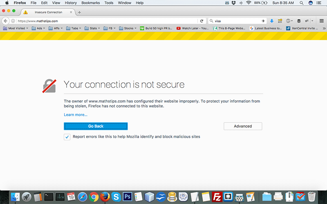Click the Apple menu logo
Viewport: 327px width, 204px height.
point(7,3)
